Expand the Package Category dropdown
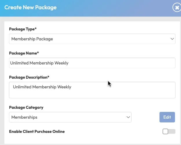181x145 pixels. 70,117
